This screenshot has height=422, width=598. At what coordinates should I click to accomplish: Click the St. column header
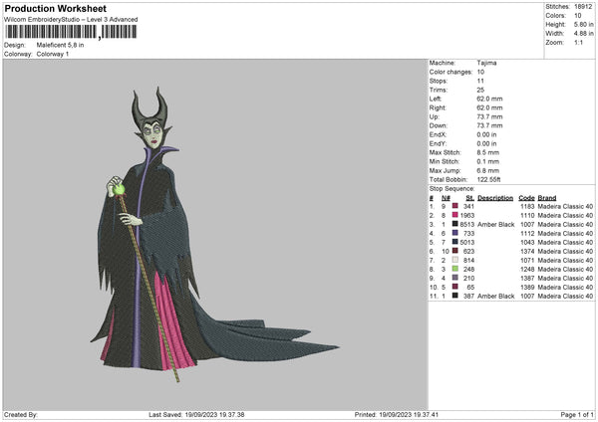(x=469, y=198)
